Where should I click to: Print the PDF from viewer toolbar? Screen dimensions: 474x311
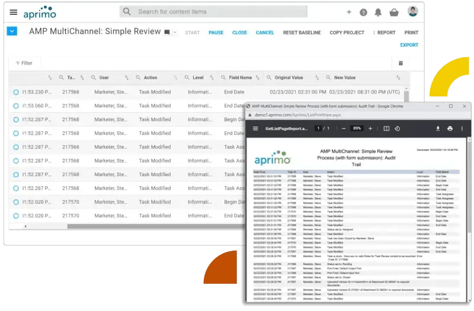coord(450,128)
